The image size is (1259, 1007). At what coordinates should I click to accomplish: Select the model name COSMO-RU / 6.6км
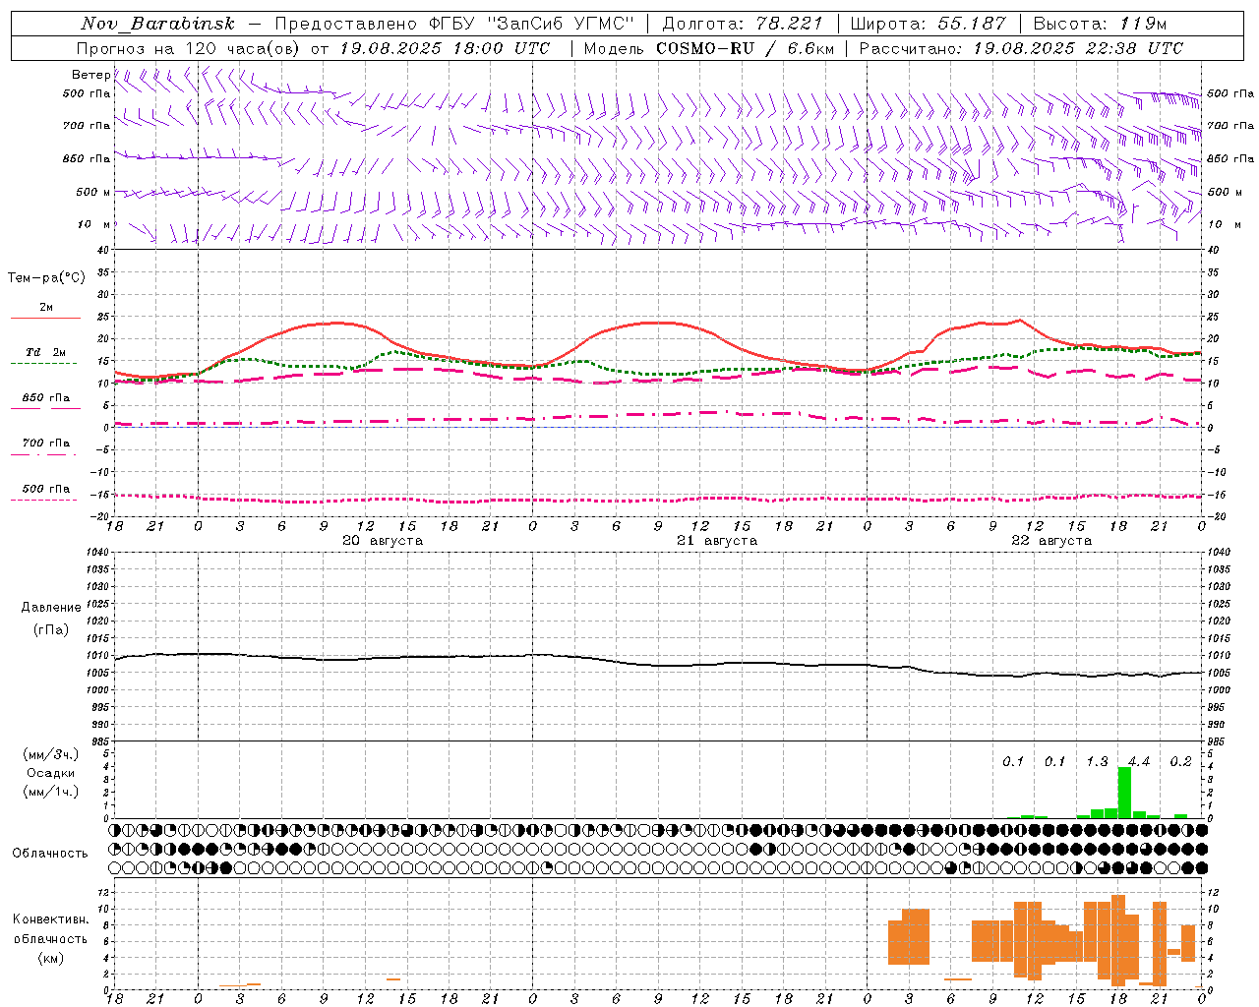pos(745,48)
